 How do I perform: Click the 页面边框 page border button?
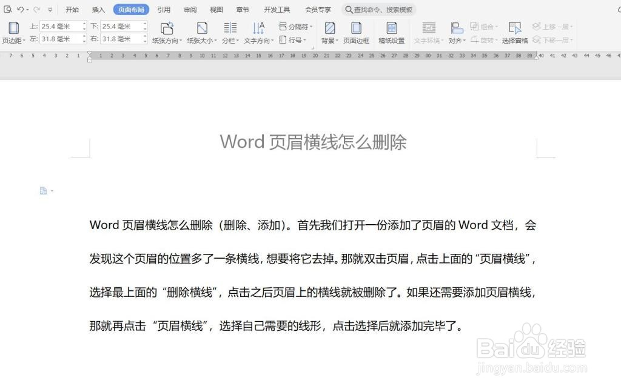356,33
